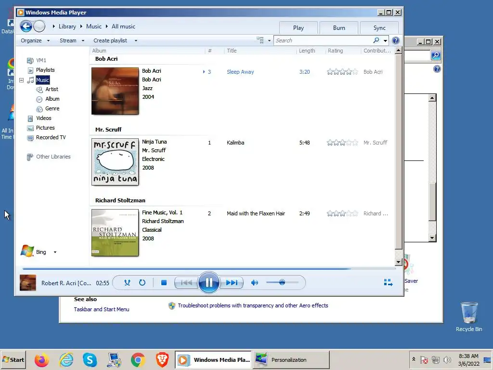The height and width of the screenshot is (370, 493).
Task: Open Taskbar and Start Menu link in Personalization
Action: pyautogui.click(x=102, y=309)
